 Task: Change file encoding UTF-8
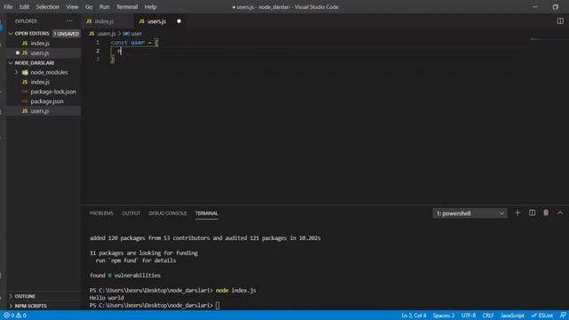pyautogui.click(x=469, y=316)
